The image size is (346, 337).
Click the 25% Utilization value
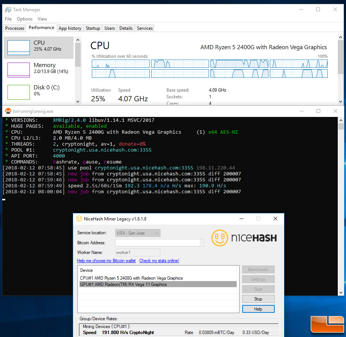click(x=98, y=99)
